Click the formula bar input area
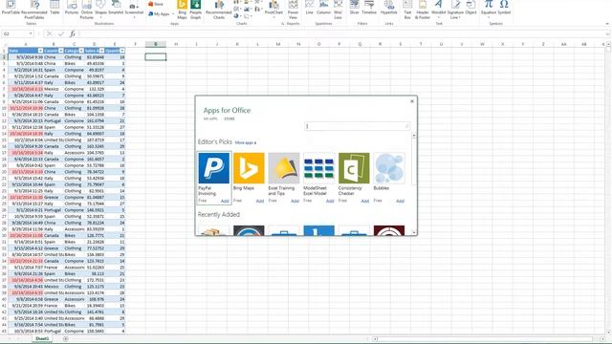 341,34
